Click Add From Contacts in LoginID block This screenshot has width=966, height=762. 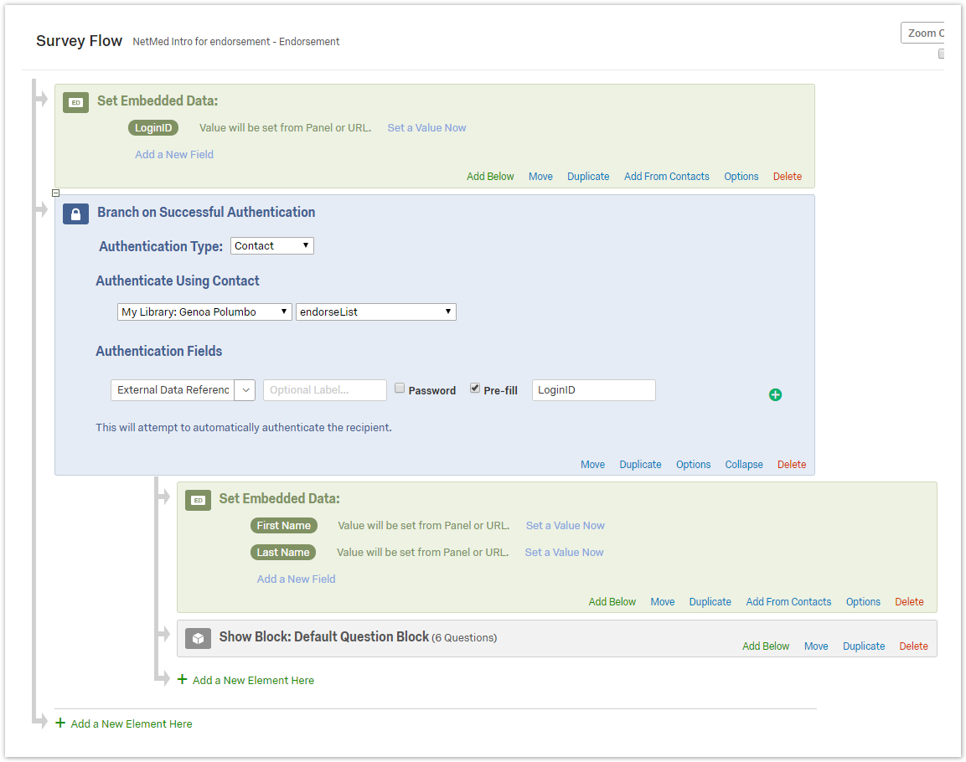[x=666, y=177]
